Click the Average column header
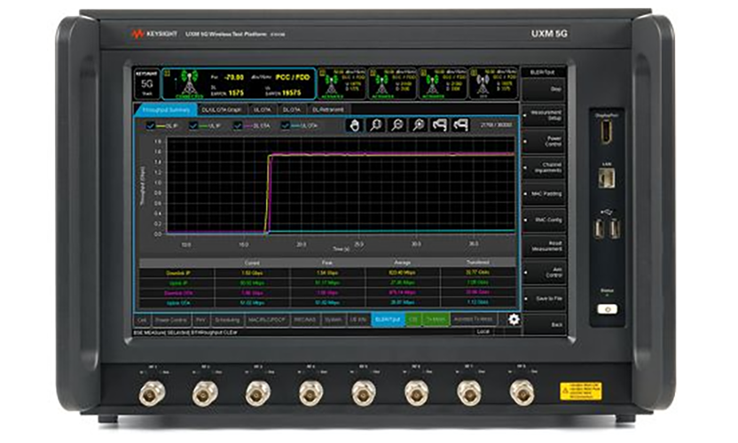This screenshot has height=443, width=738. (x=403, y=263)
